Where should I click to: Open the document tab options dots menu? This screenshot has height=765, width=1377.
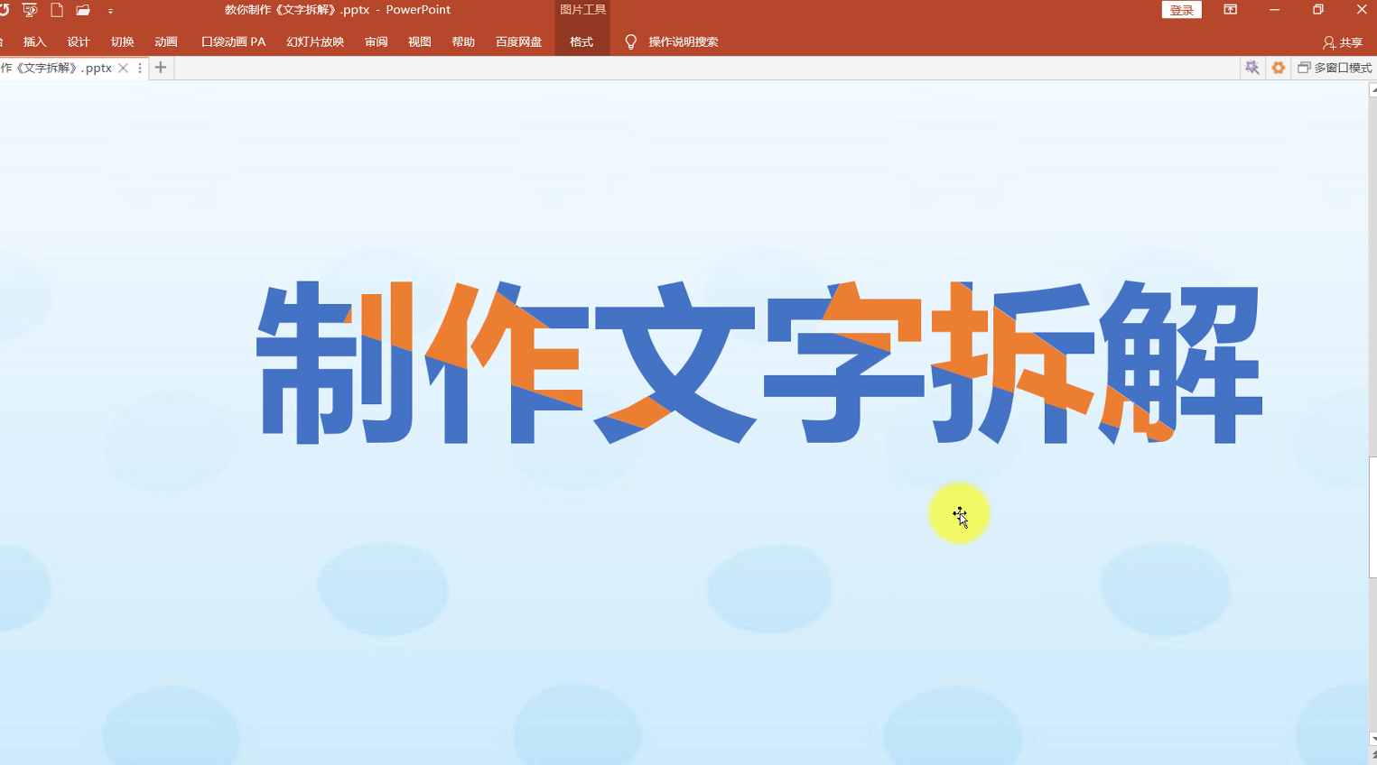pos(140,68)
